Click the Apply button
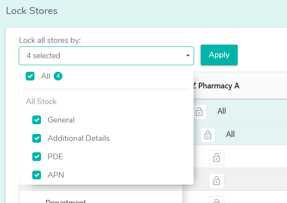287x203 pixels. tap(219, 55)
